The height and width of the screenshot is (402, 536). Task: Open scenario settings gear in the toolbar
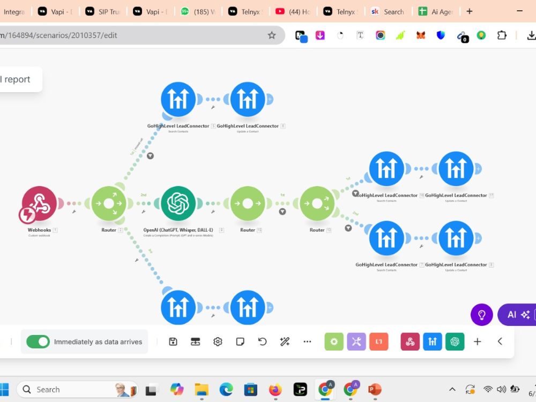coord(218,341)
